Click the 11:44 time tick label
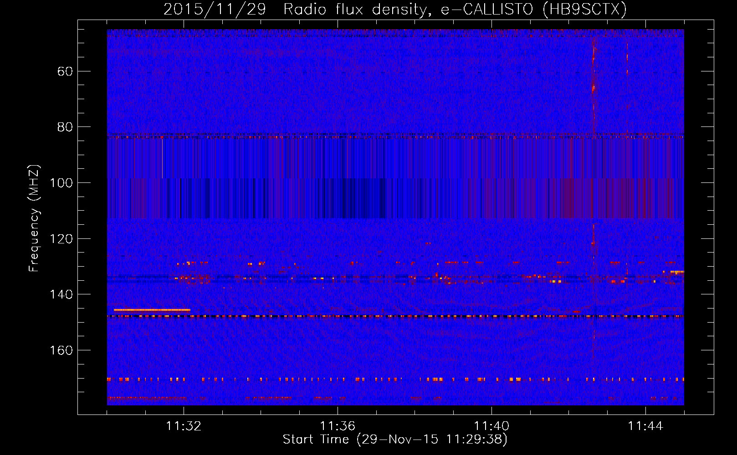737x455 pixels. pyautogui.click(x=645, y=426)
